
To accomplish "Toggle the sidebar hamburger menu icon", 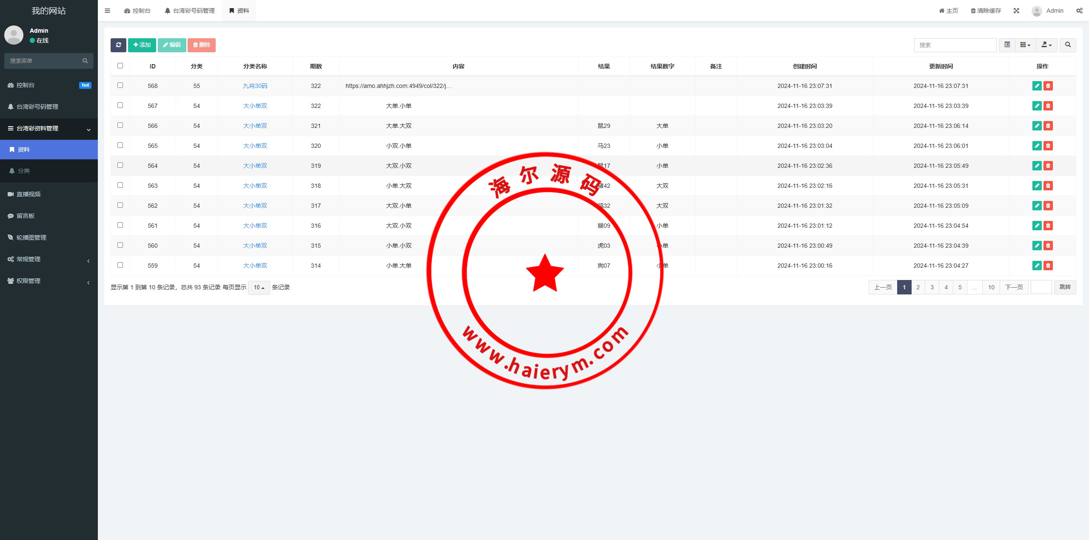I will 108,11.
